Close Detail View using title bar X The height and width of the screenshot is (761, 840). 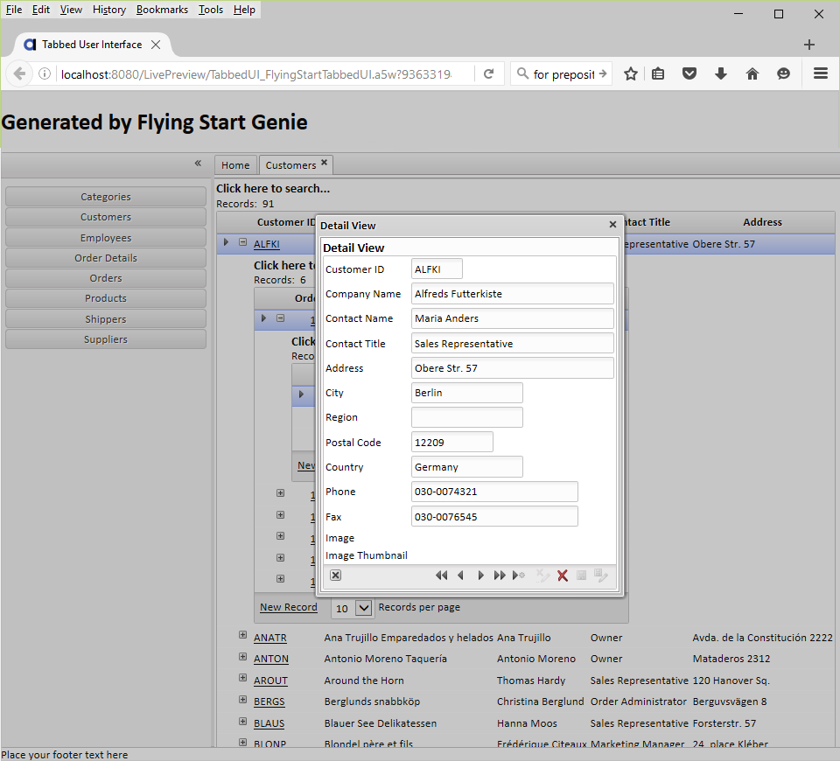pos(612,225)
